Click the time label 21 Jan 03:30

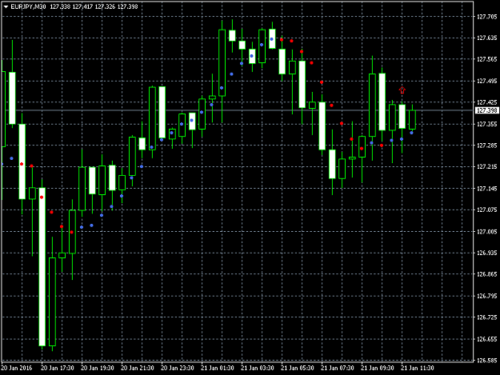click(x=258, y=368)
